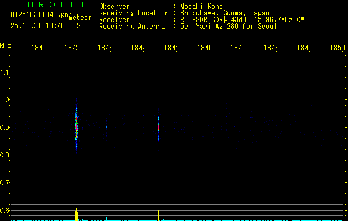Viewport: 348px width, 221px height.
Task: Click the faint echo between 1842 and 1844
Action: [x=107, y=128]
